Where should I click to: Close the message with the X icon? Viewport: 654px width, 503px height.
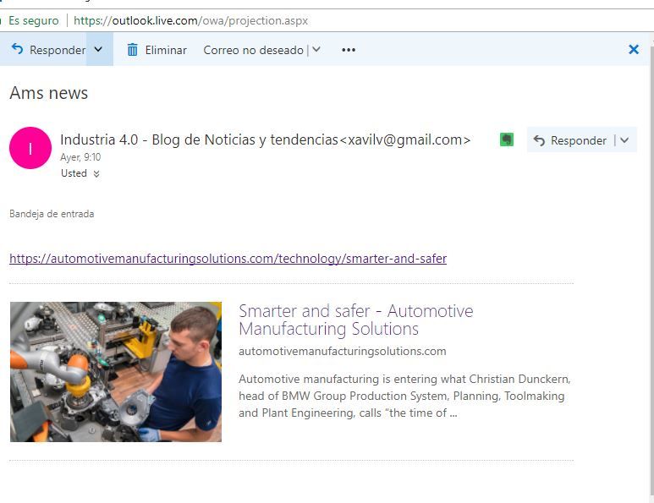pyautogui.click(x=633, y=50)
